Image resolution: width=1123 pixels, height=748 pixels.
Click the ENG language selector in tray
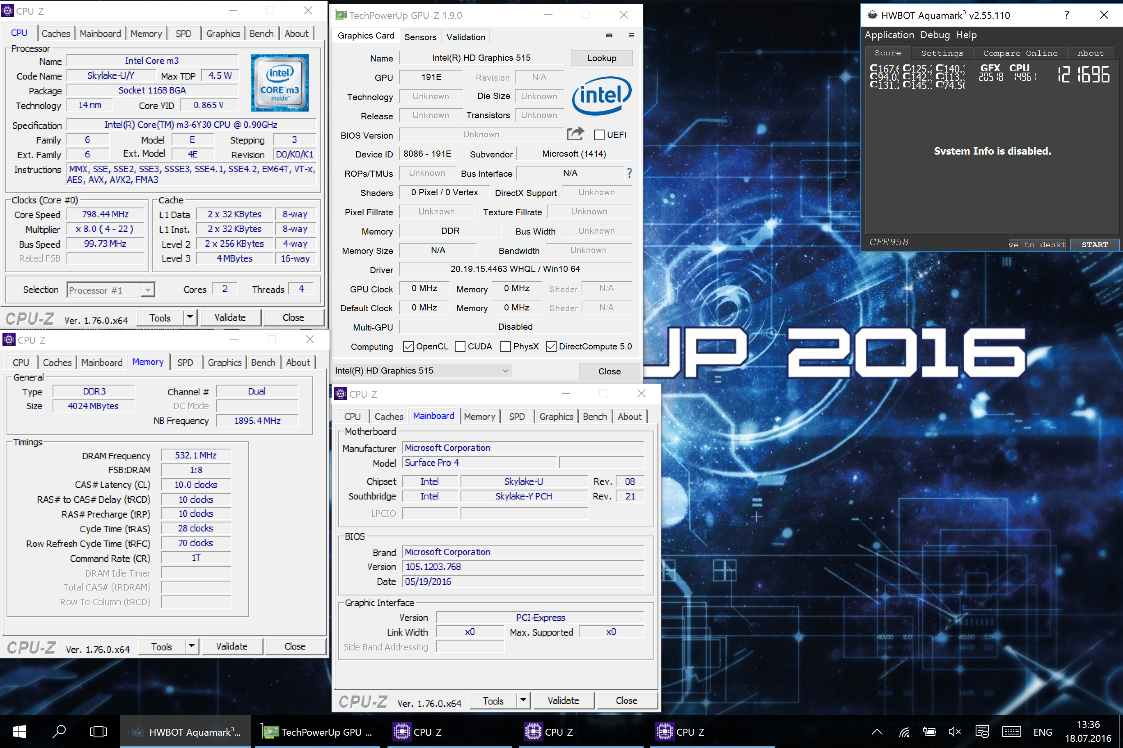tap(1043, 732)
